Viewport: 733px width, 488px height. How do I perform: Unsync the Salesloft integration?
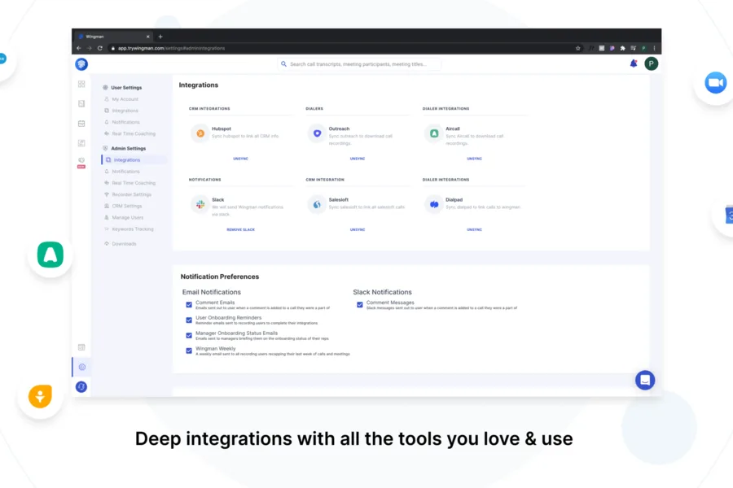coord(358,229)
